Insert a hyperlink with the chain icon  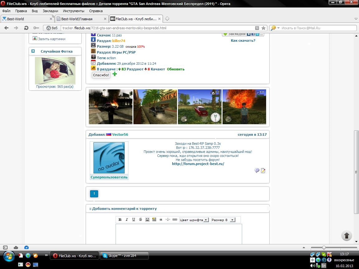click(x=175, y=219)
